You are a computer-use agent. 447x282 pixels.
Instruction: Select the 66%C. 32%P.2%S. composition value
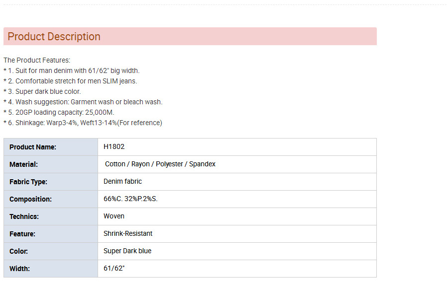(x=130, y=199)
